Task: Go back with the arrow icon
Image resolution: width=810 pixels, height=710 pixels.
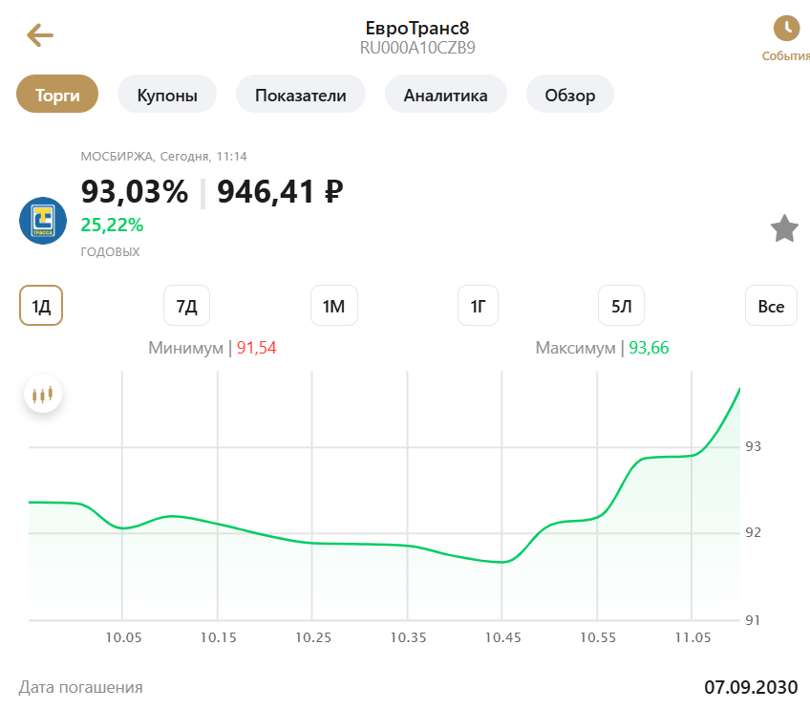Action: (x=40, y=35)
